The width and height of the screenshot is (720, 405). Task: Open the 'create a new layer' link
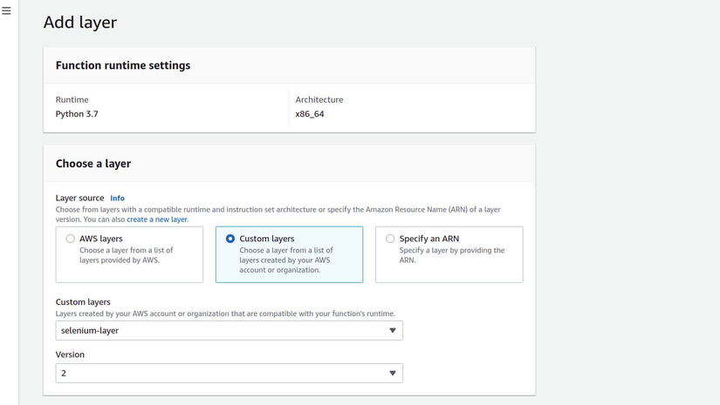157,219
